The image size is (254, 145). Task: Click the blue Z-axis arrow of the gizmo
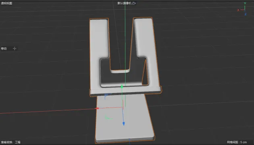pyautogui.click(x=124, y=124)
